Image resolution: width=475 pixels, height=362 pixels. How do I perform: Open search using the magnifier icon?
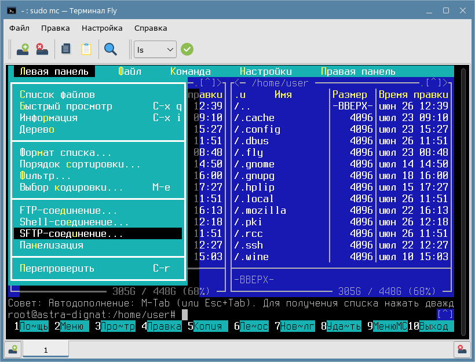click(112, 49)
